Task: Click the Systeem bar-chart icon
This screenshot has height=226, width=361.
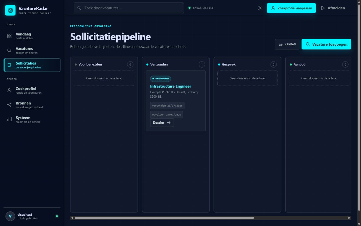Action: [x=9, y=119]
